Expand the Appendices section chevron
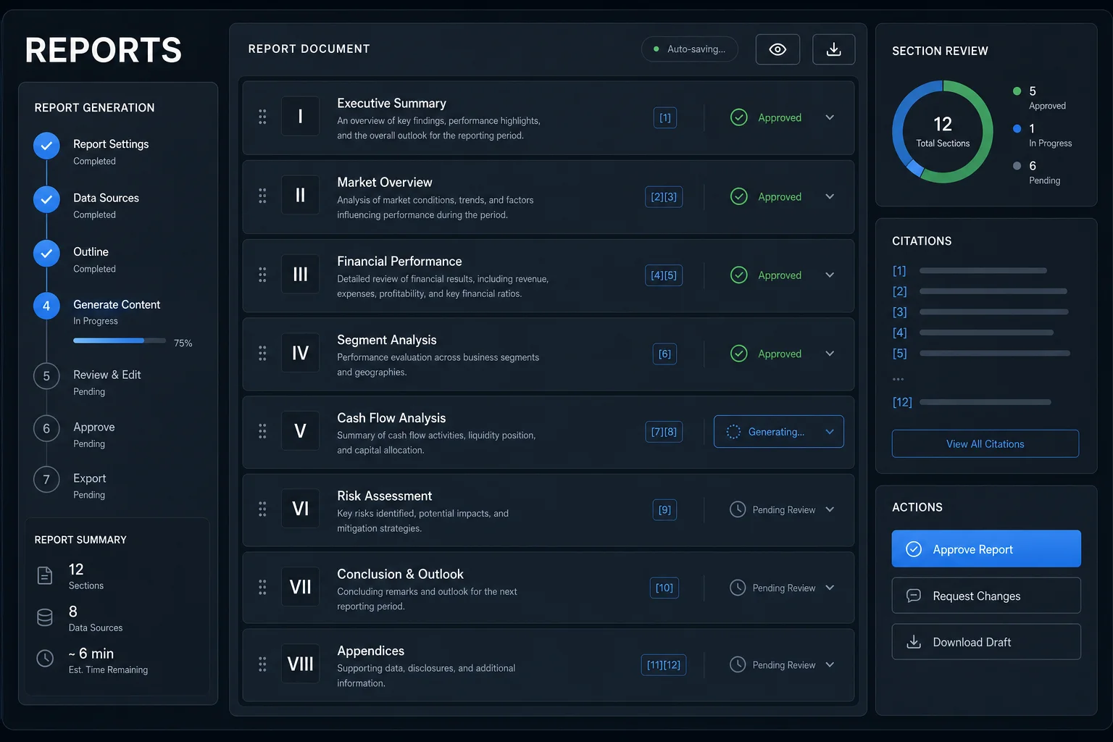Viewport: 1113px width, 742px height. 830,664
